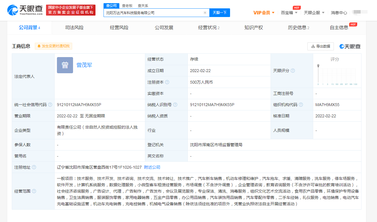Expand the 百宝箱 dropdown menu
This screenshot has width=377, height=222.
pyautogui.click(x=289, y=13)
